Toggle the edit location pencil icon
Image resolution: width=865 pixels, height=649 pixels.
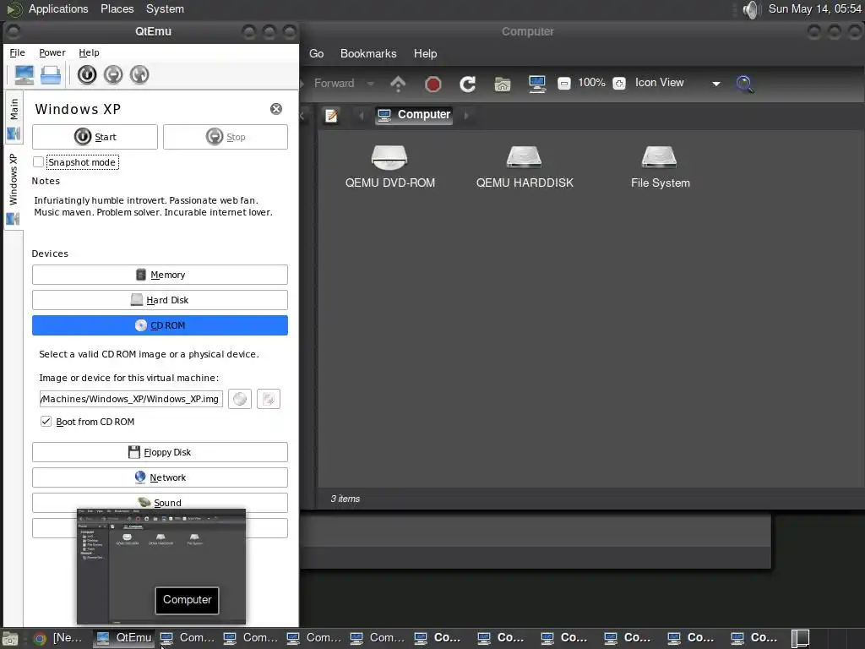(331, 115)
